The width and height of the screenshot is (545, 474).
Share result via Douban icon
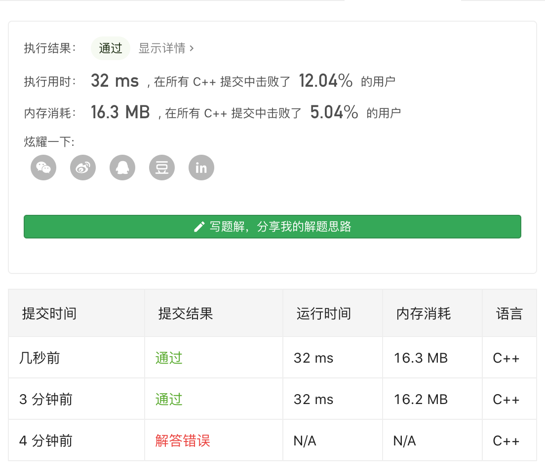coord(162,168)
